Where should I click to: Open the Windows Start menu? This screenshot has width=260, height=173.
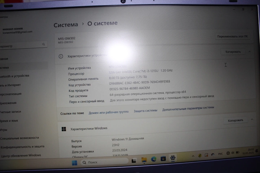[x=74, y=163]
